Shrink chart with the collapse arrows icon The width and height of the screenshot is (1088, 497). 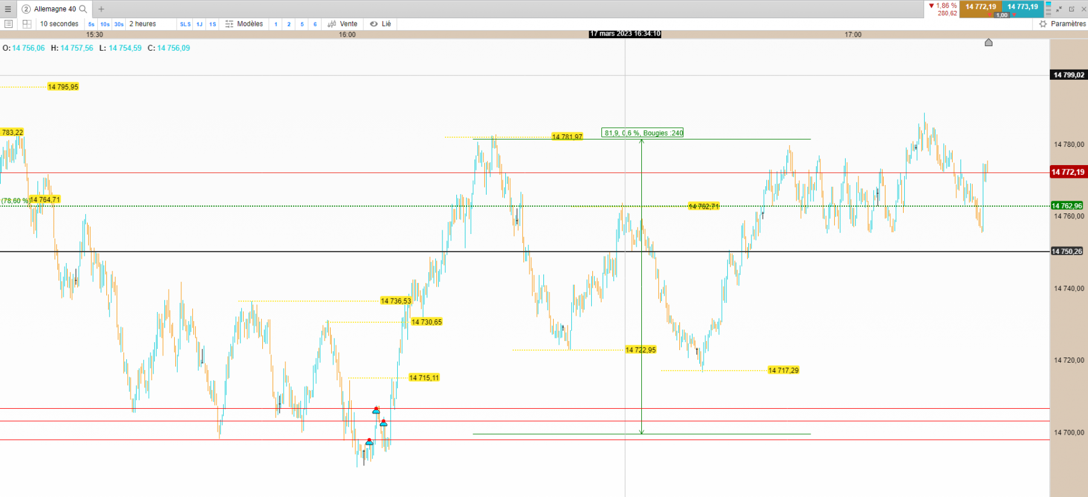(x=1059, y=9)
